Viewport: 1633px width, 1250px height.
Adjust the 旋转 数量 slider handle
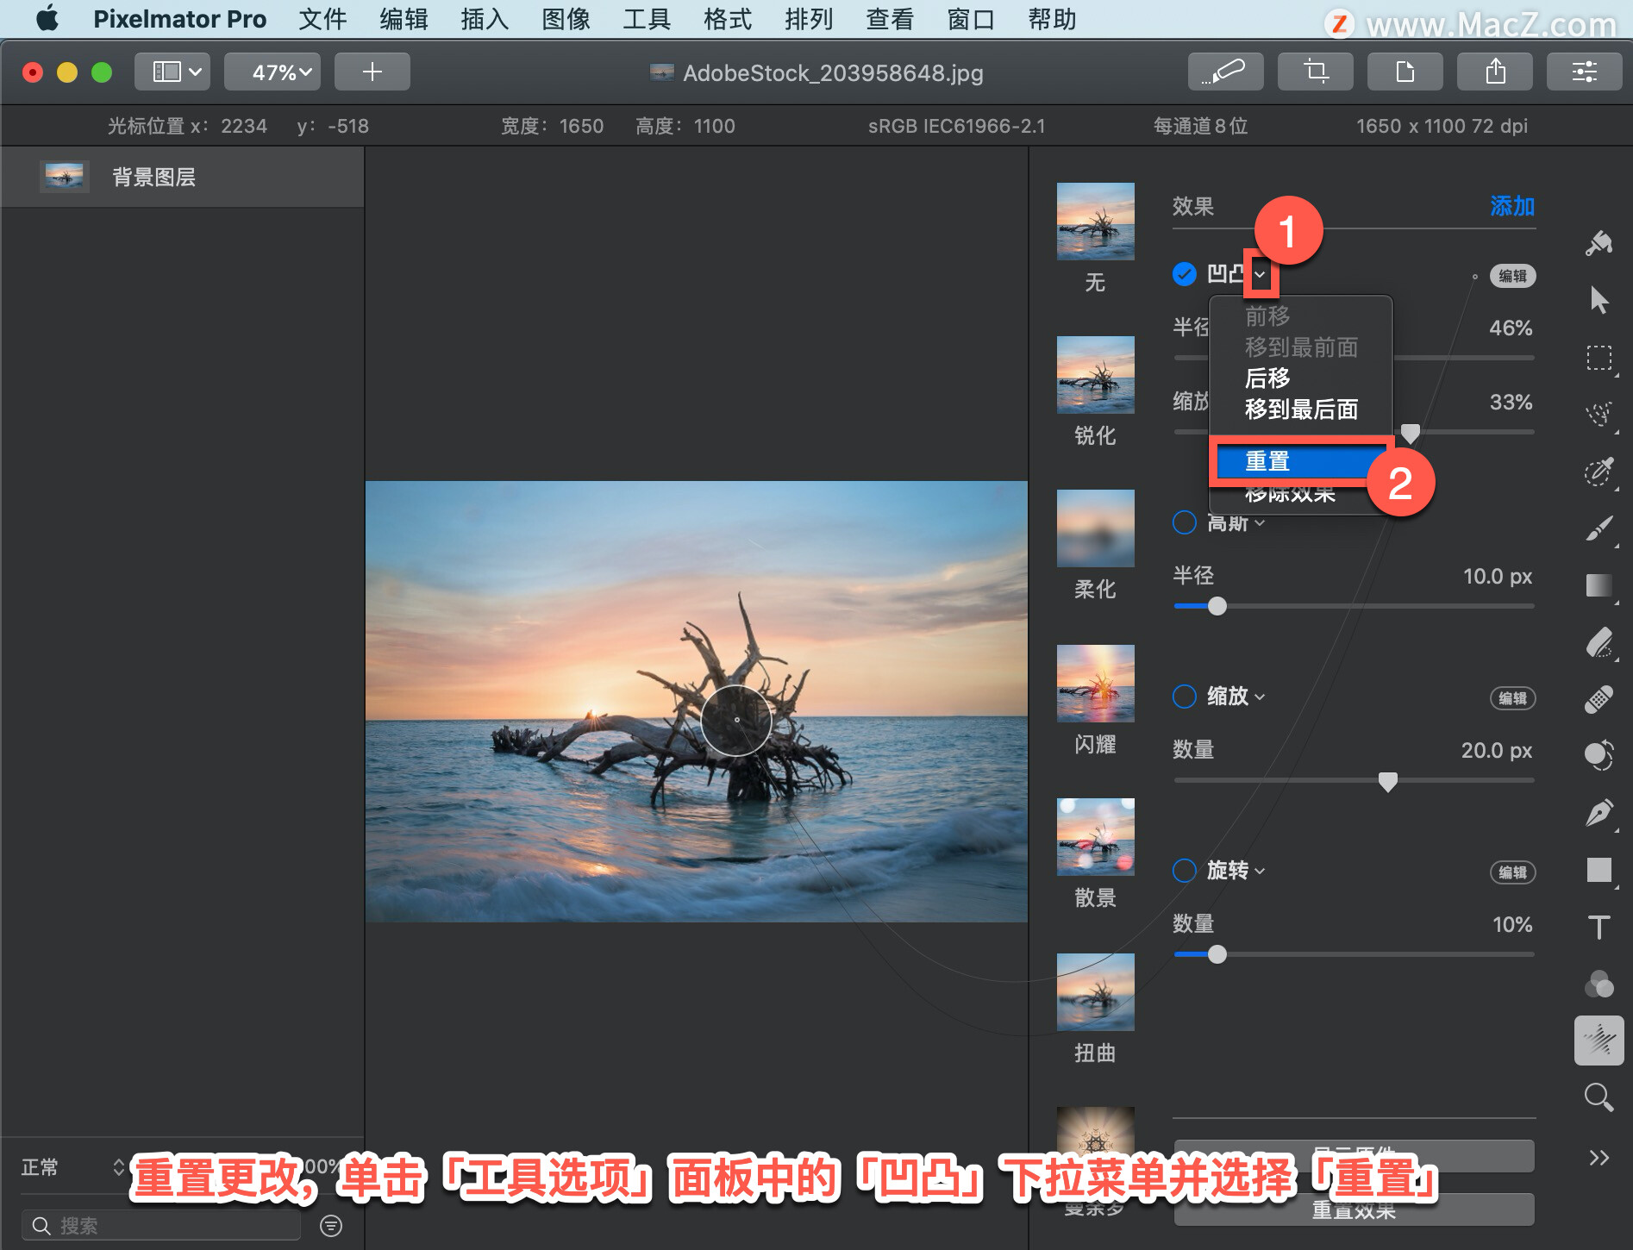point(1217,954)
